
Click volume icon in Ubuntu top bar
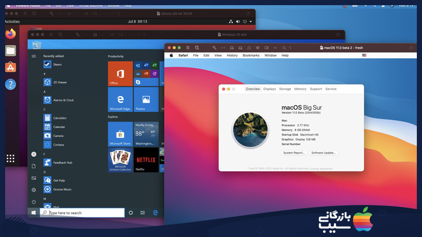point(238,22)
